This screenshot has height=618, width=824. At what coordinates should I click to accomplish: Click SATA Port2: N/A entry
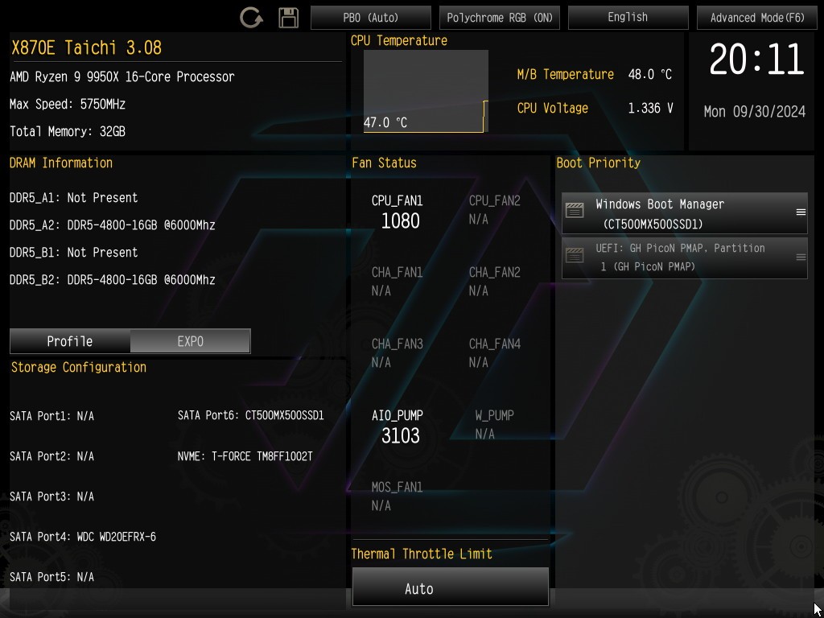click(51, 456)
